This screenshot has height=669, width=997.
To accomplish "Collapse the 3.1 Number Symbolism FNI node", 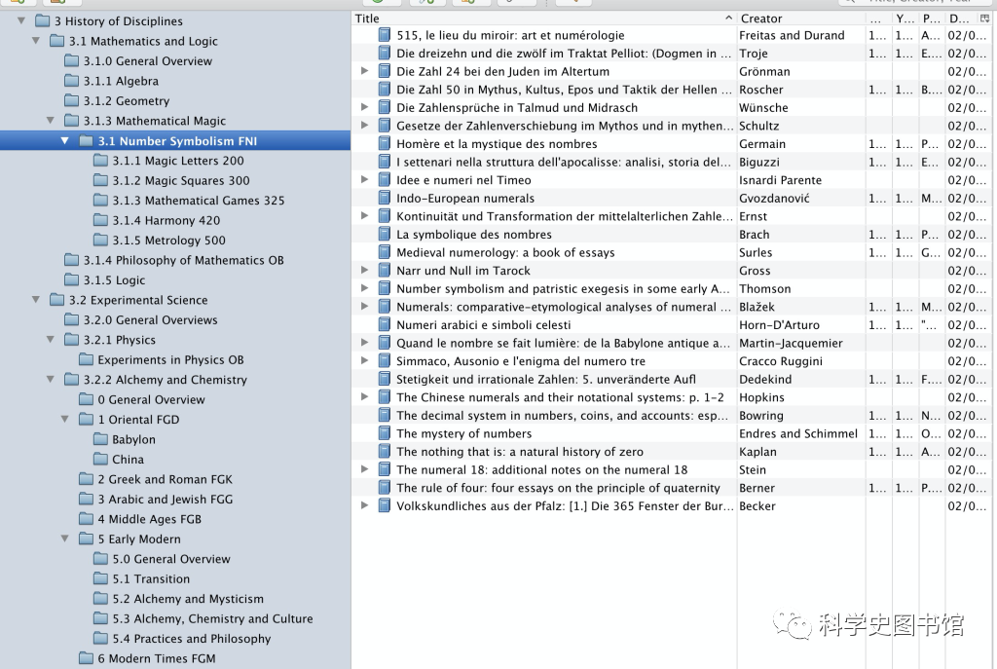I will 65,140.
